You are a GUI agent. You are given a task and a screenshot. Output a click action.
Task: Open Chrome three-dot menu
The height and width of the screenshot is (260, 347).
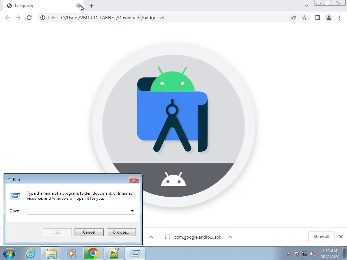coord(340,18)
